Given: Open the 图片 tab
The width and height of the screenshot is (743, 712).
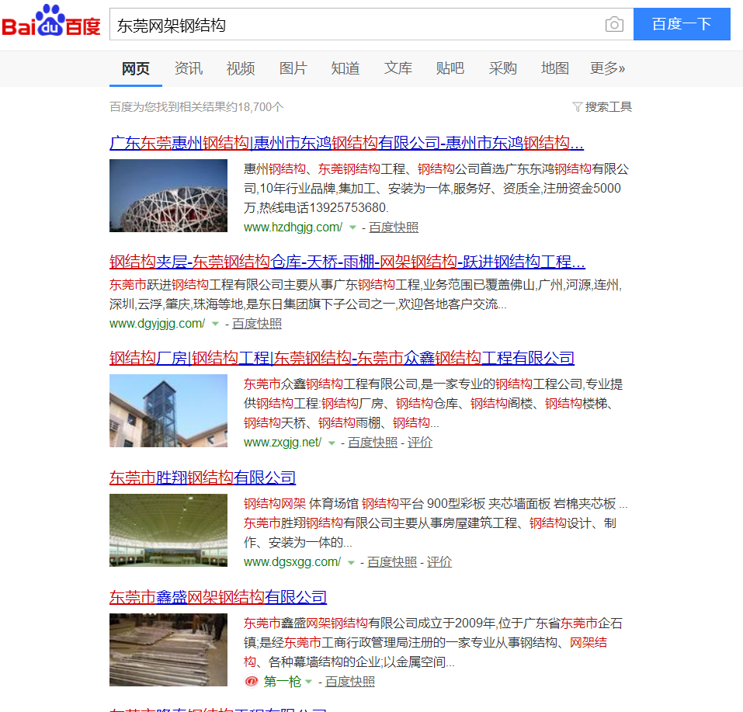Looking at the screenshot, I should 293,69.
